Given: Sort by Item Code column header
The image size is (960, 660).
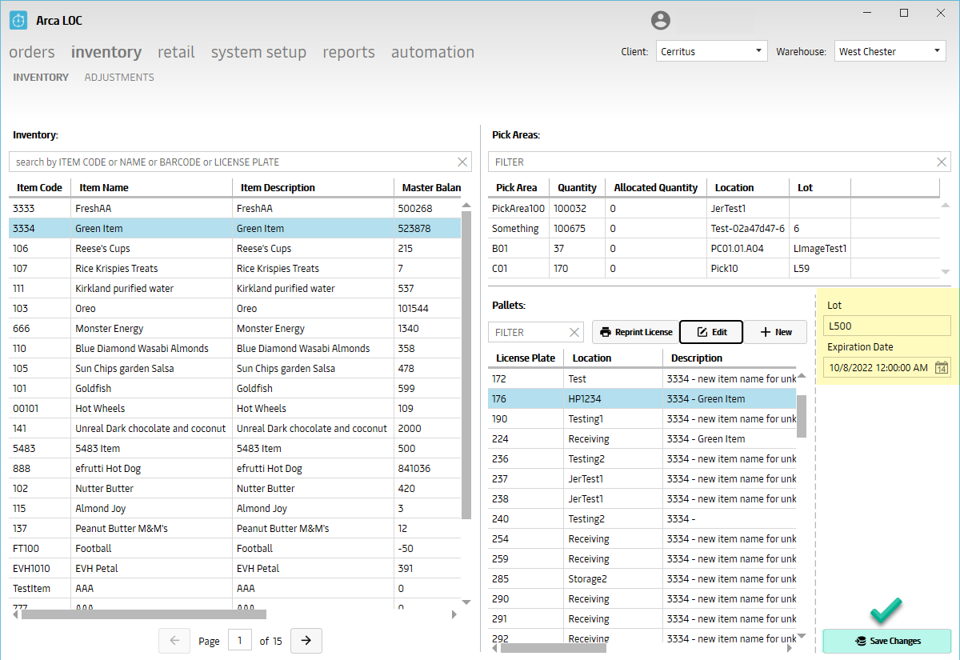Looking at the screenshot, I should click(x=40, y=188).
